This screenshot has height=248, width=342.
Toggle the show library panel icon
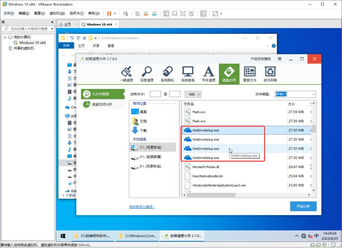pyautogui.click(x=166, y=14)
